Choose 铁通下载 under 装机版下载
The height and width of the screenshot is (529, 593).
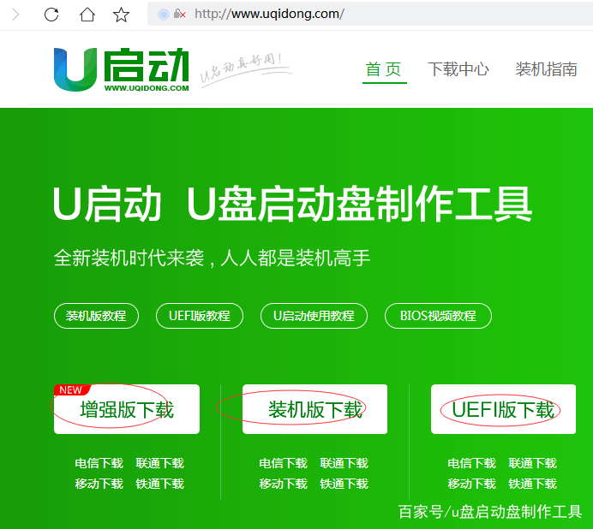pos(344,484)
